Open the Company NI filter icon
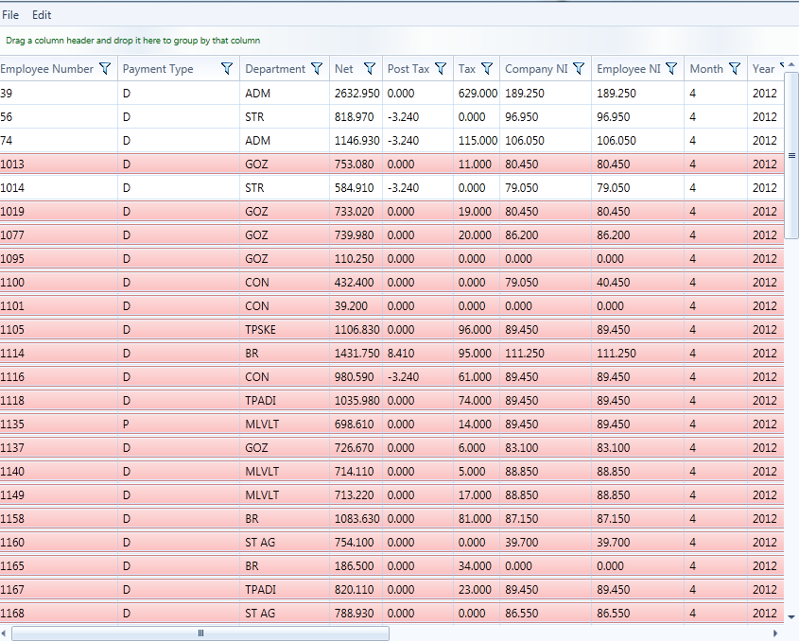The image size is (799, 641). [x=579, y=69]
